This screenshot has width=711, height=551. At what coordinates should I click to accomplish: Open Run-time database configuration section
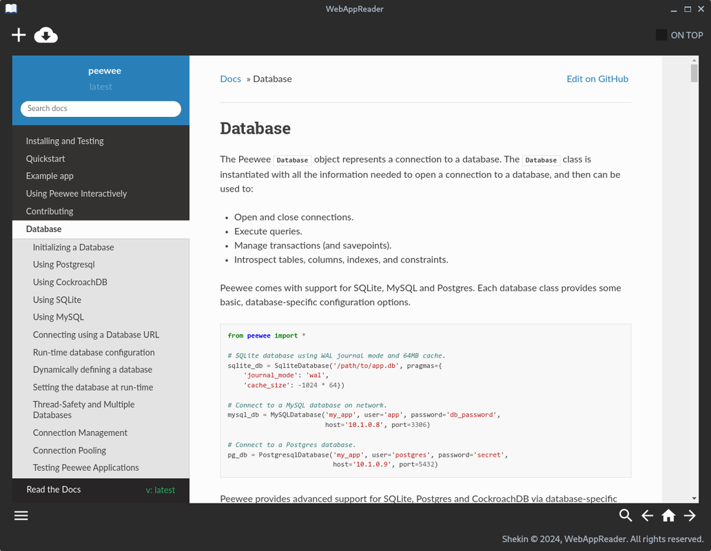[94, 353]
